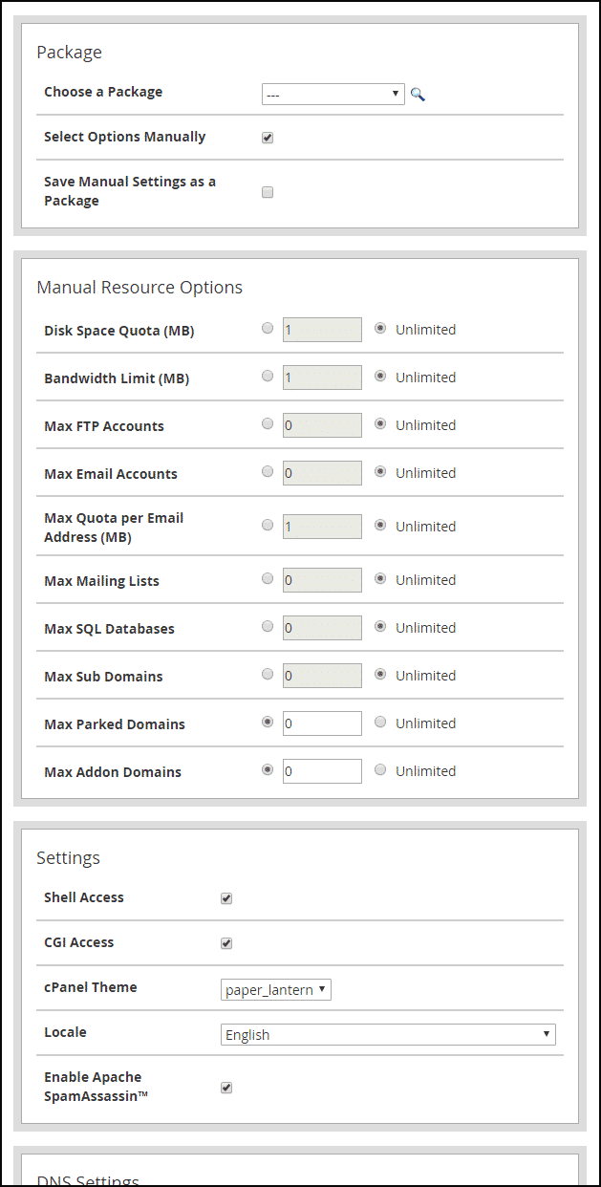Uncheck Select Options Manually checkbox
The width and height of the screenshot is (601, 1187).
click(268, 138)
